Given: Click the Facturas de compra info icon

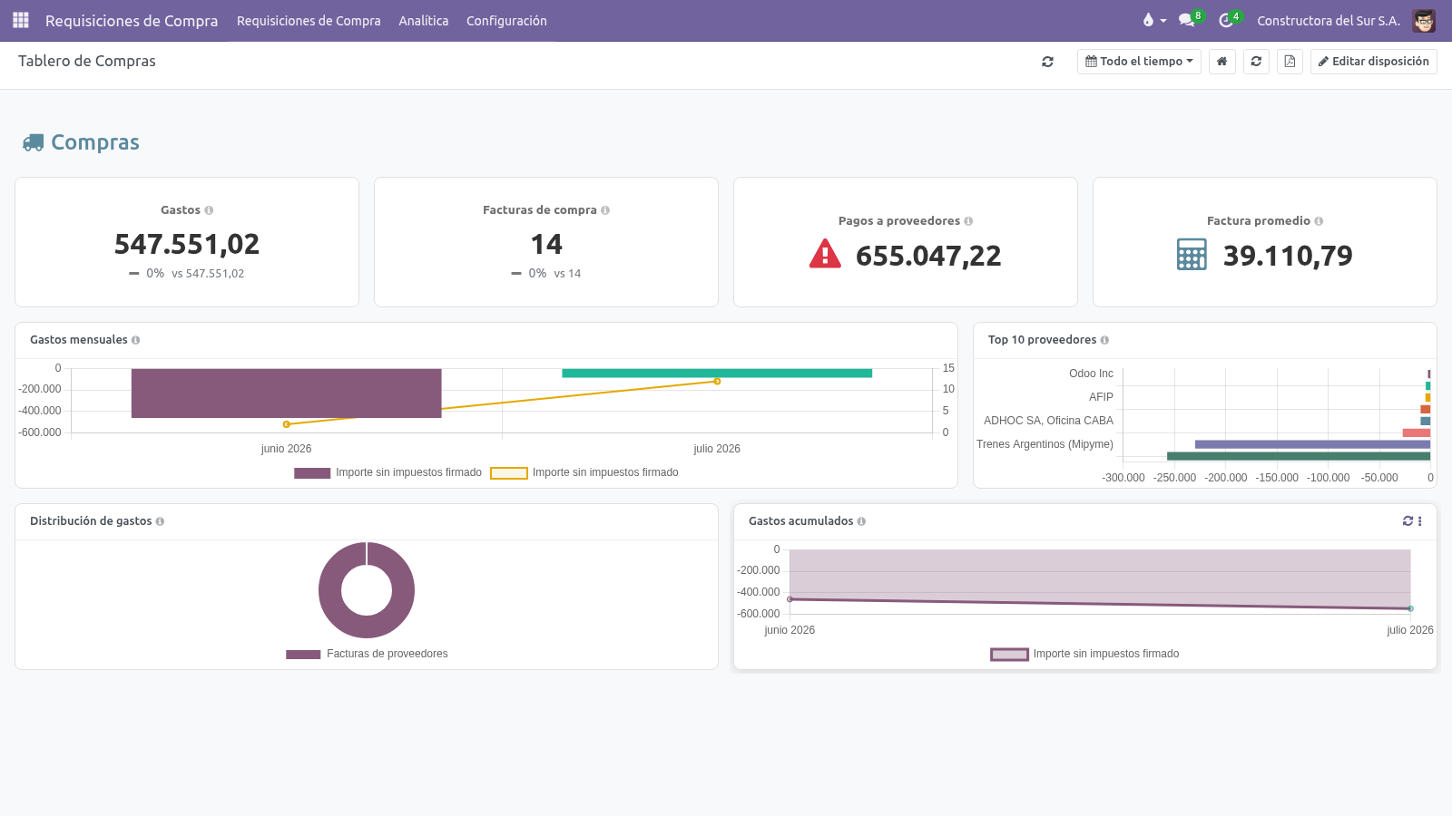Looking at the screenshot, I should [x=605, y=210].
